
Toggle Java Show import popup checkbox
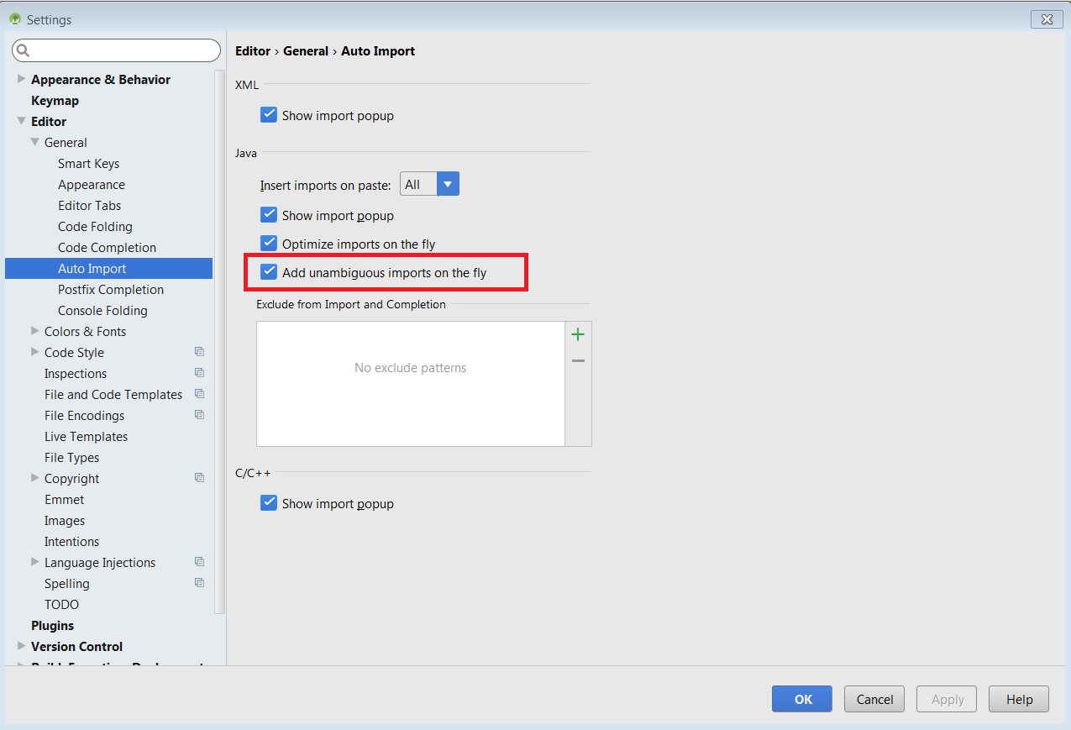[x=269, y=215]
